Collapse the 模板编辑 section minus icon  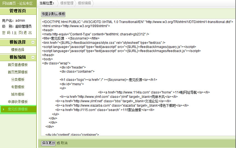coord(33,57)
